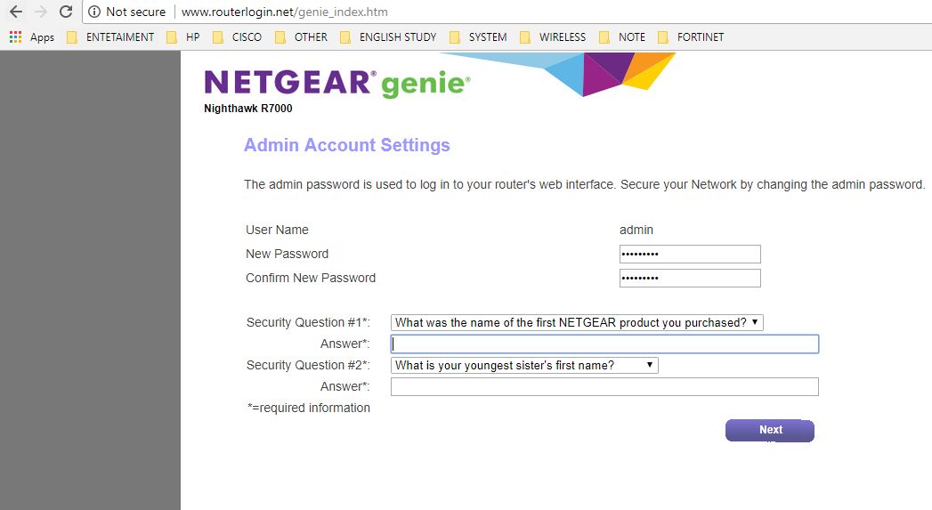Viewport: 932px width, 510px height.
Task: Open the ENTETAIMENT bookmark folder
Action: (110, 36)
